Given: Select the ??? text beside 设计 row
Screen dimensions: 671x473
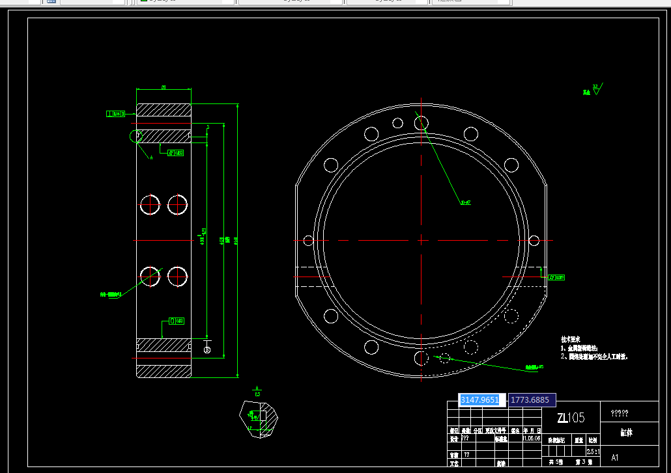Looking at the screenshot, I should point(465,439).
